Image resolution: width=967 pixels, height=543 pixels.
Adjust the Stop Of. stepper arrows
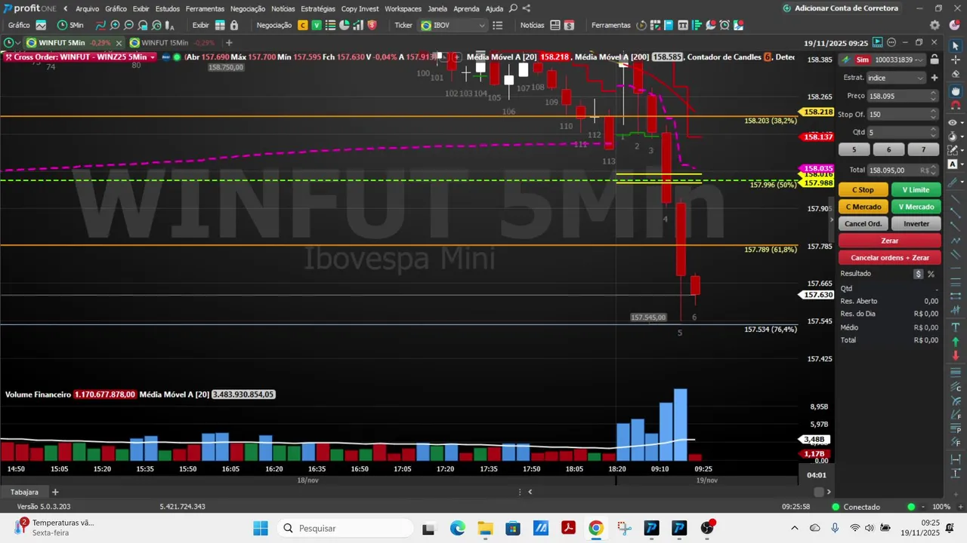pyautogui.click(x=933, y=114)
